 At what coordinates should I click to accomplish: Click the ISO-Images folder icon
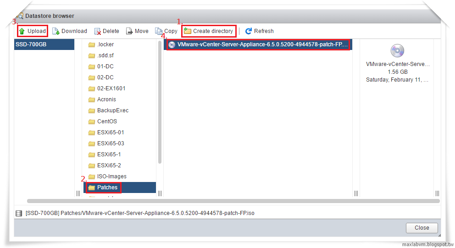tap(91, 177)
